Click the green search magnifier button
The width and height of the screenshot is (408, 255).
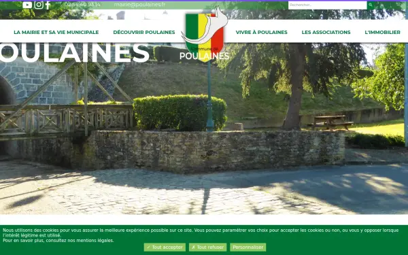371,5
